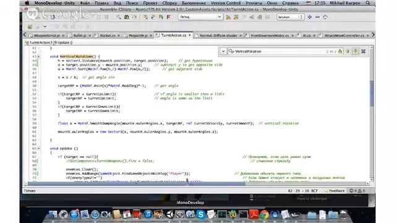The height and width of the screenshot is (223, 396).
Task: Click the circular refresh icon in toolbar
Action: tap(325, 17)
